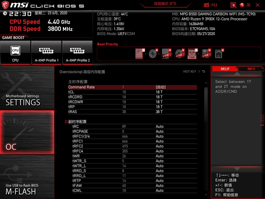The image size is (265, 199).
Task: Select the network boot device icon
Action: pyautogui.click(x=218, y=54)
